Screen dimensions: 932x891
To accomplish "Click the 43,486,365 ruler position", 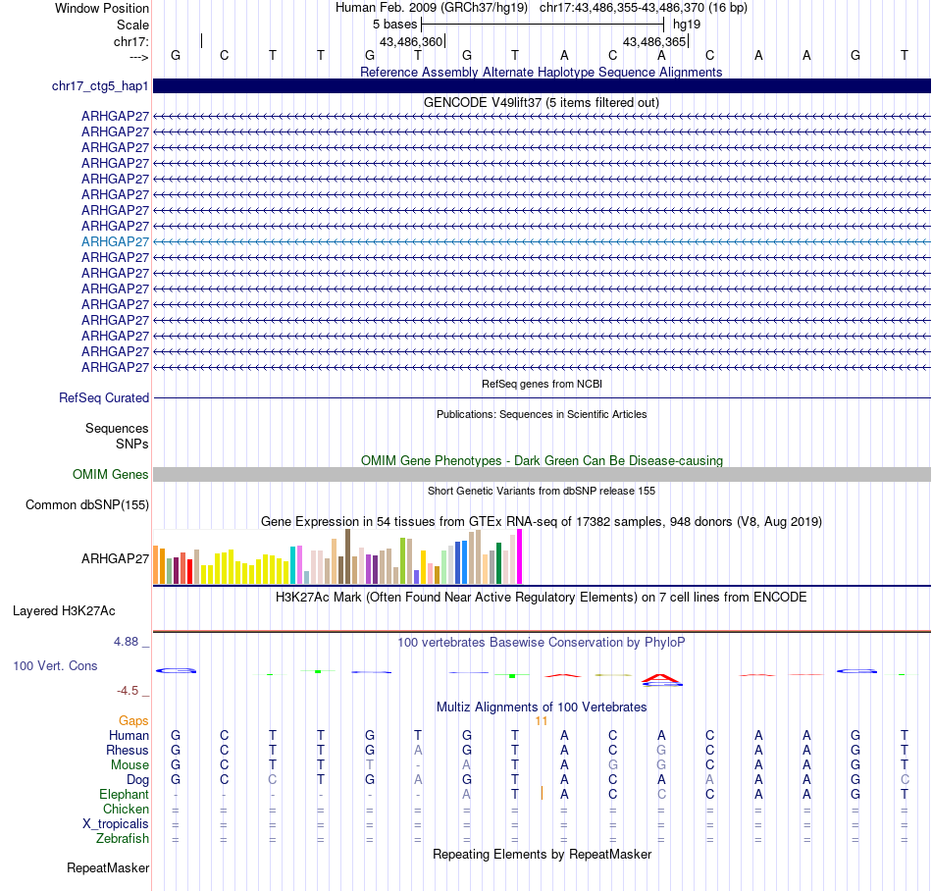I will [x=653, y=41].
